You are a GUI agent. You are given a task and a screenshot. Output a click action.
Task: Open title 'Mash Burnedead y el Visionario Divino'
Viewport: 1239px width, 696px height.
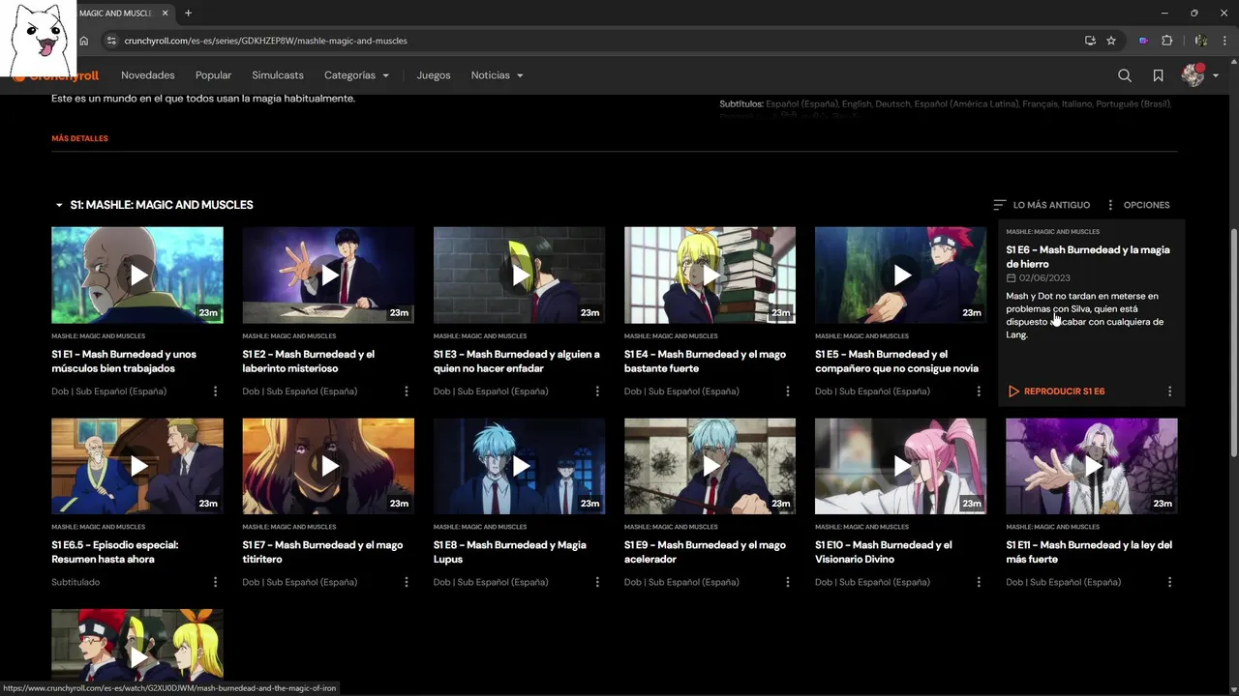(884, 552)
